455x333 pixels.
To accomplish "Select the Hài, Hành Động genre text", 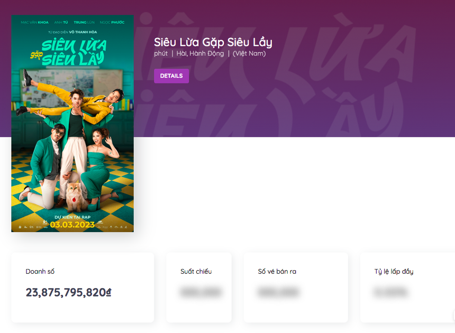I will click(x=200, y=53).
